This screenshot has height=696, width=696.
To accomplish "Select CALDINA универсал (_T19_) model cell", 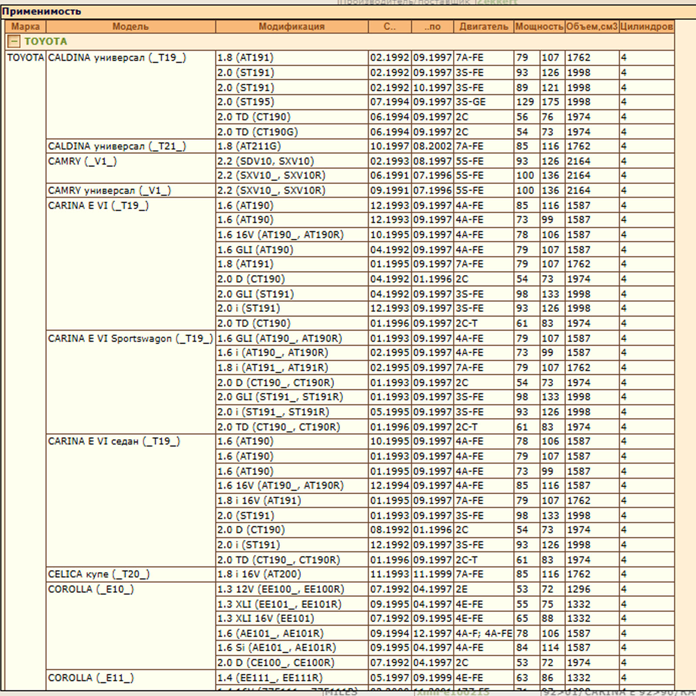I will click(117, 58).
